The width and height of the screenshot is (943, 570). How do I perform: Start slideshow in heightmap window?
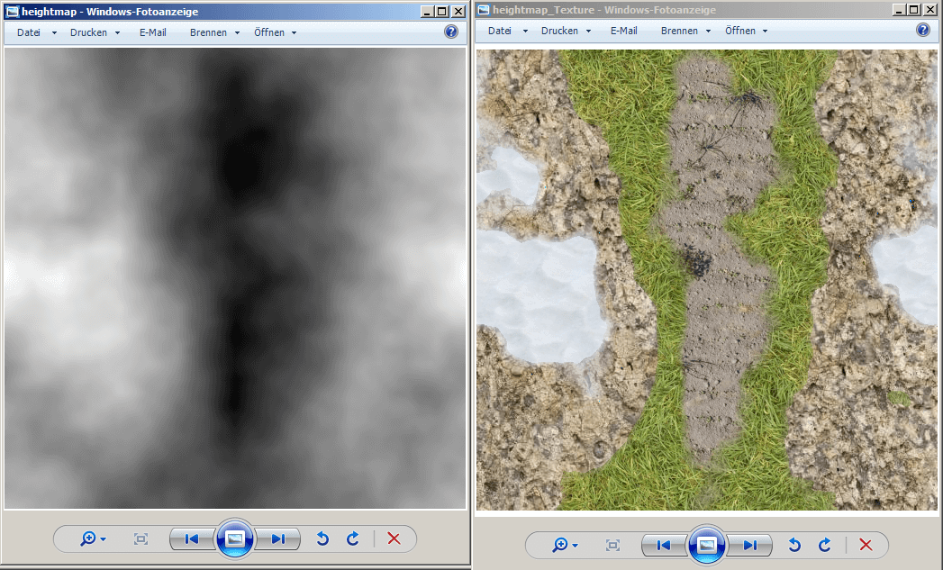click(x=235, y=538)
